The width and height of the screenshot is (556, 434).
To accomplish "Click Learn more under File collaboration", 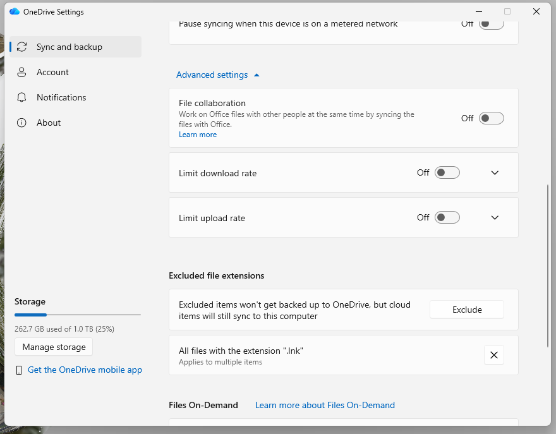I will tap(198, 135).
